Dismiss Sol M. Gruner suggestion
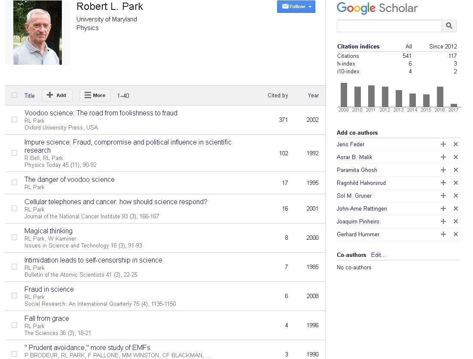473x359 pixels. click(456, 196)
